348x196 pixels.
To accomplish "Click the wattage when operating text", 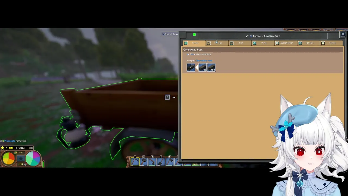I will (x=199, y=54).
